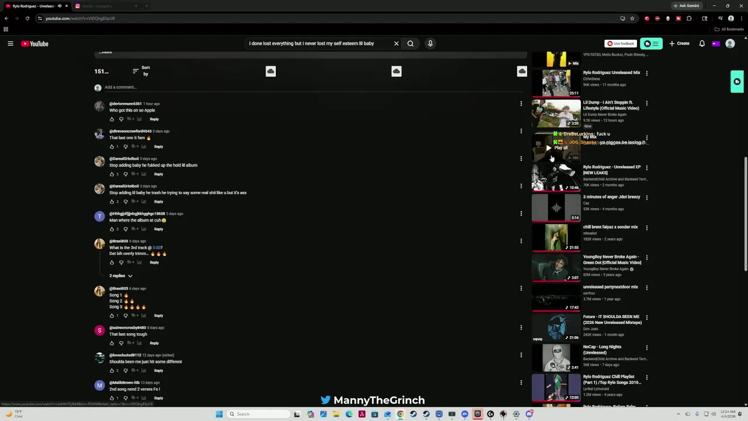Like the 'Shoulda been me' comment
This screenshot has width=748, height=421.
click(x=112, y=370)
